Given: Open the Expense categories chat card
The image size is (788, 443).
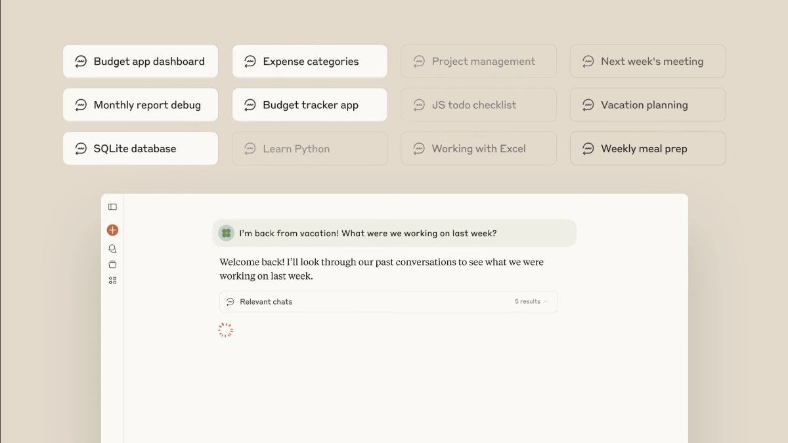Looking at the screenshot, I should coord(310,61).
